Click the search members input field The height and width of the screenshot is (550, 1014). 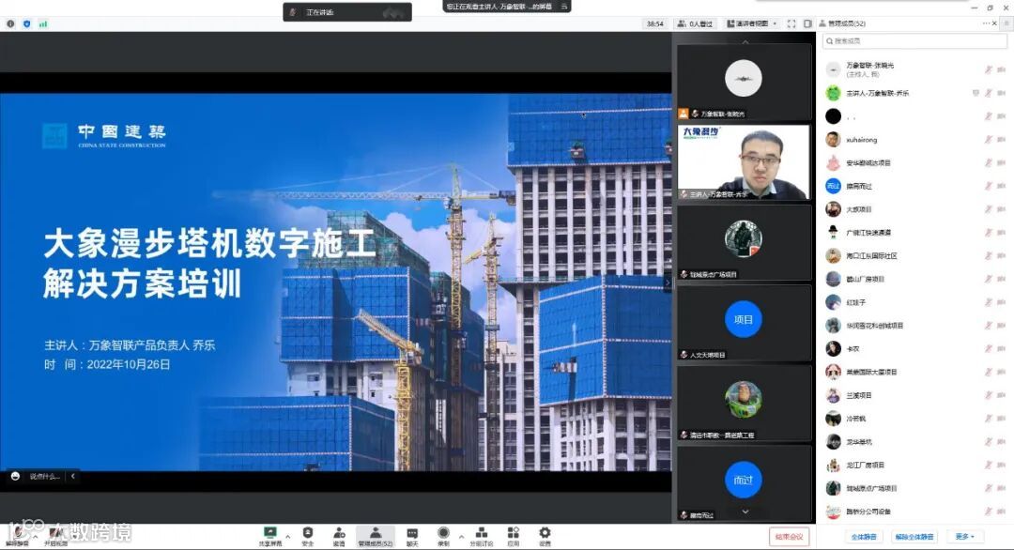coord(914,40)
